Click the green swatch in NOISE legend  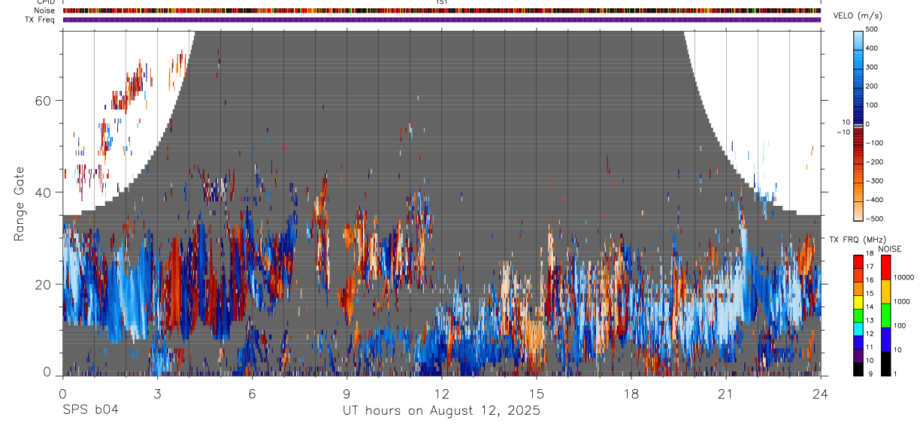[x=885, y=316]
